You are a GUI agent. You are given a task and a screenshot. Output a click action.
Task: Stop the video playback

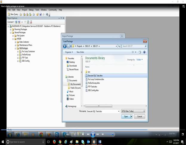click(x=83, y=134)
